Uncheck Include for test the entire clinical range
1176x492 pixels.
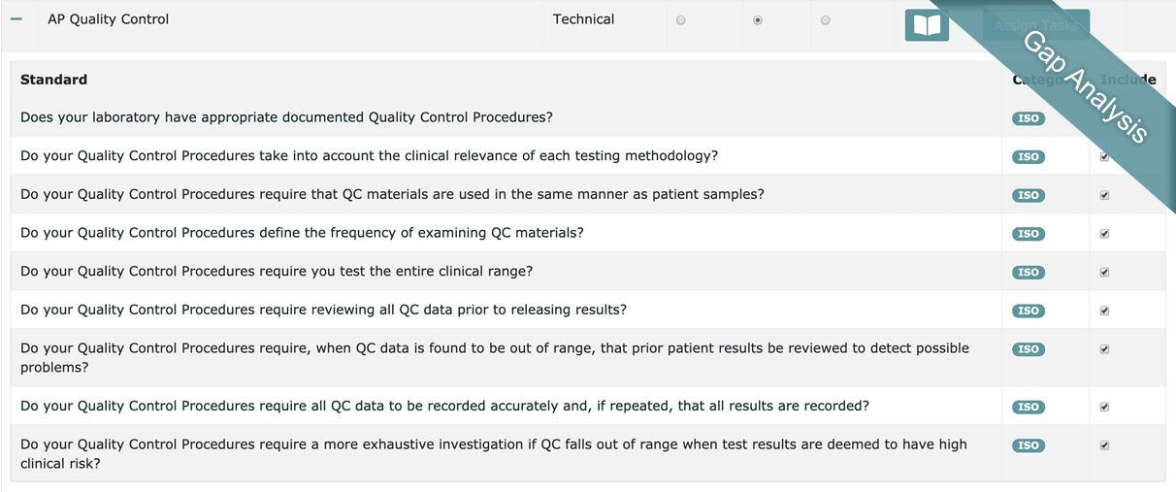(1104, 273)
